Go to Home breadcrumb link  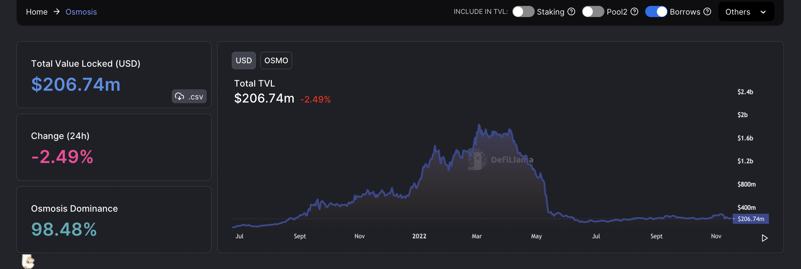[x=37, y=12]
